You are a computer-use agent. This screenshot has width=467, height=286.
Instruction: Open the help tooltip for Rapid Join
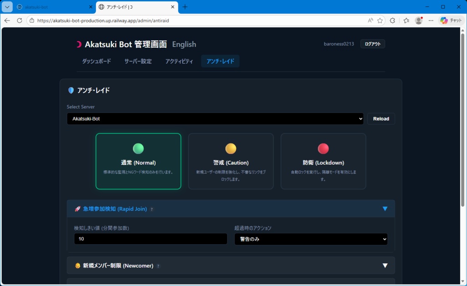point(152,209)
